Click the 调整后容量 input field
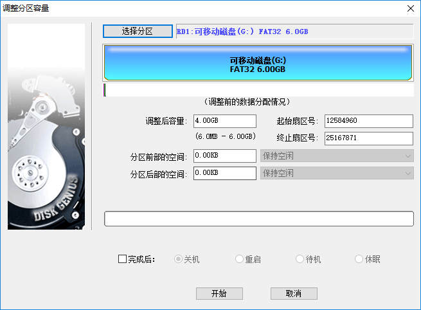The width and height of the screenshot is (421, 310). (224, 121)
